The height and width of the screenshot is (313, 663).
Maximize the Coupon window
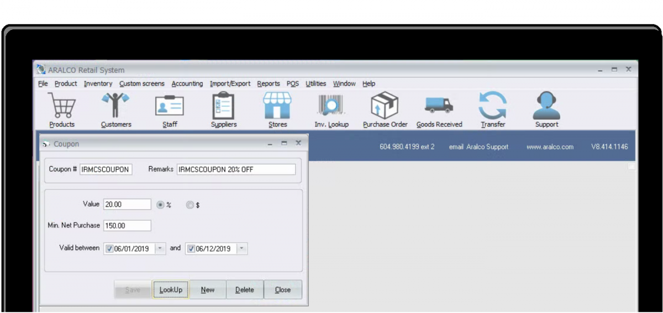[x=284, y=144]
